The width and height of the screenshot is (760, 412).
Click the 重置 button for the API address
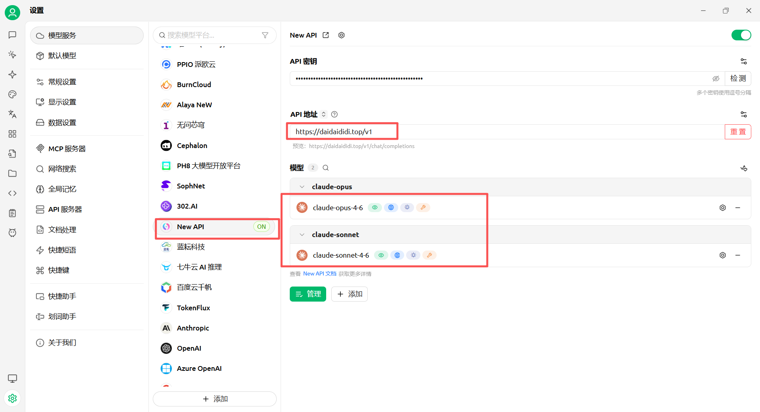(x=738, y=132)
